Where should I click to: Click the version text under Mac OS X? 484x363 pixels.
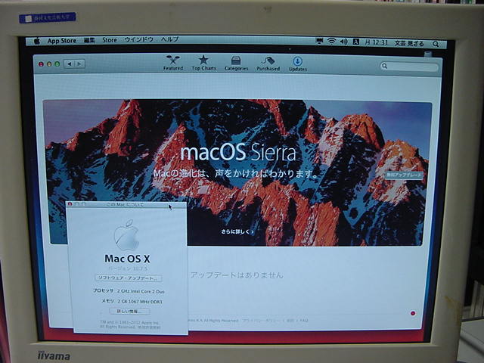coord(128,268)
